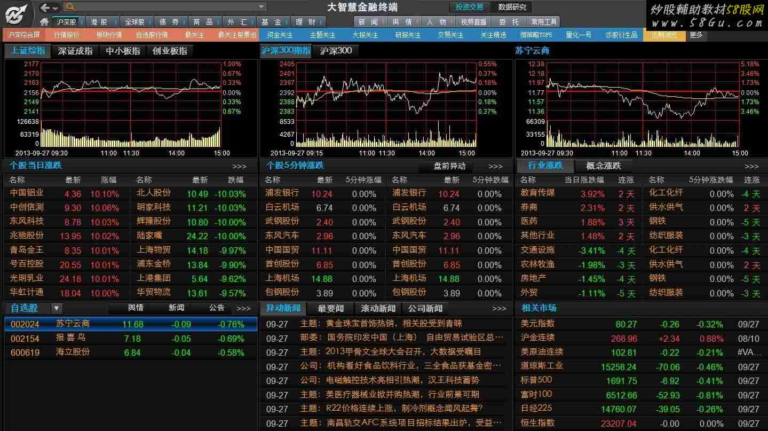
Task: Click the 更多 tab
Action: 696,35
